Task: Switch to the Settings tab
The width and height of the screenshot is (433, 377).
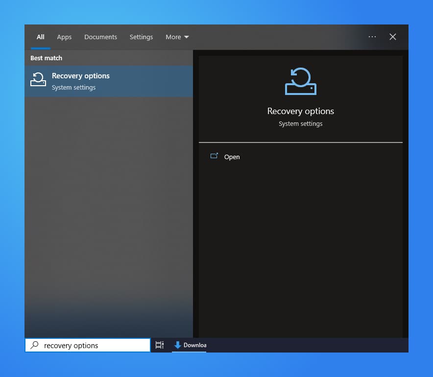Action: [x=141, y=37]
